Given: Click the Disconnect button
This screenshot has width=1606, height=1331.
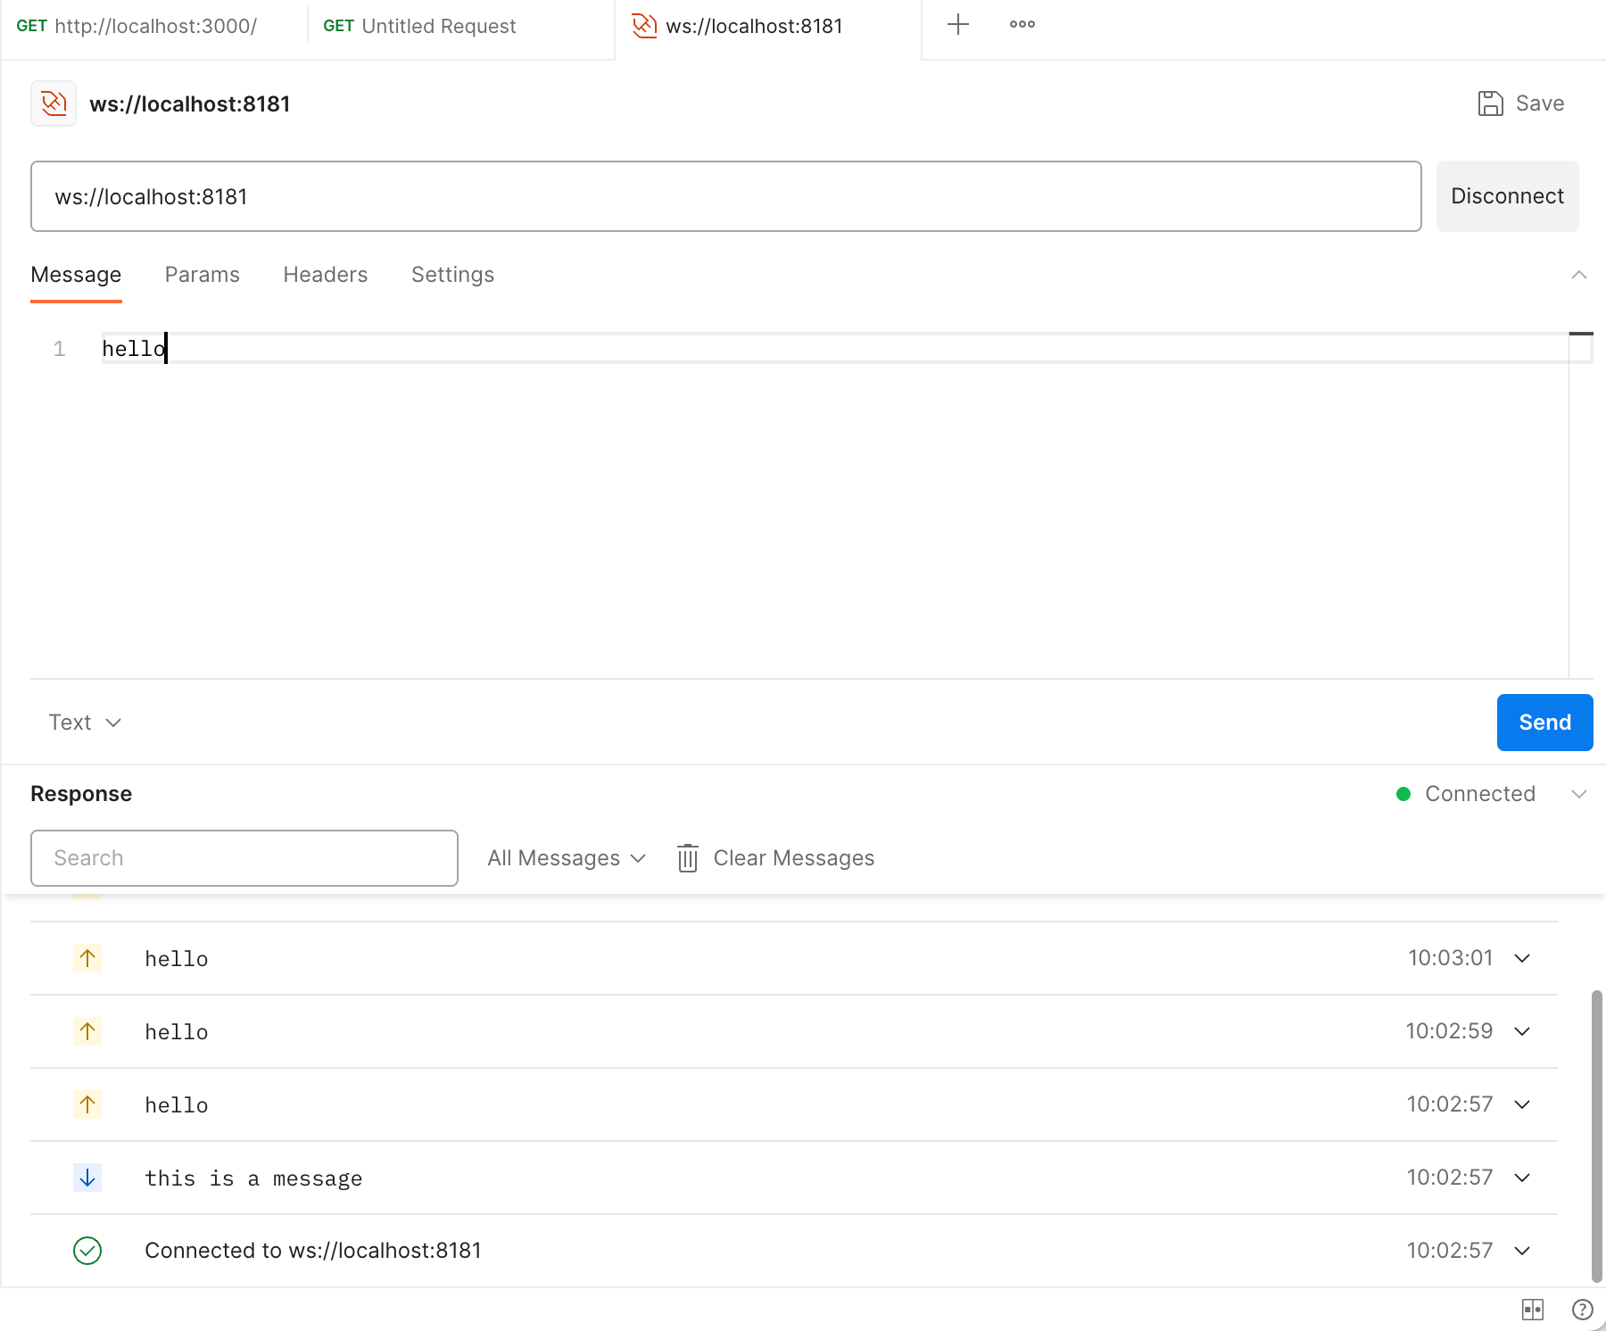Looking at the screenshot, I should click(1507, 196).
